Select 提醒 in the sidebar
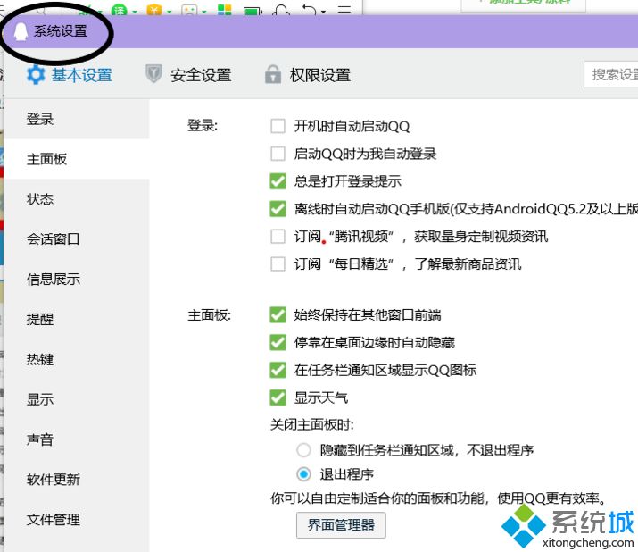 pyautogui.click(x=77, y=319)
